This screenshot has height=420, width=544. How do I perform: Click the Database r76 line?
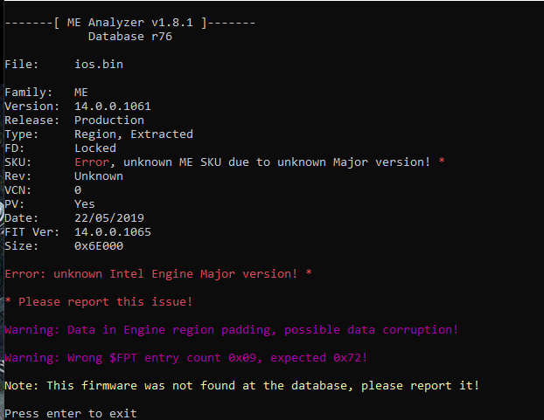coord(130,37)
